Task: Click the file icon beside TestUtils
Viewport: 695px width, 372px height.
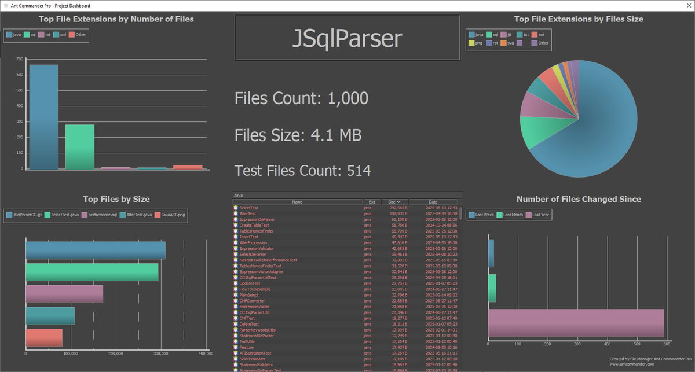Action: (x=236, y=341)
